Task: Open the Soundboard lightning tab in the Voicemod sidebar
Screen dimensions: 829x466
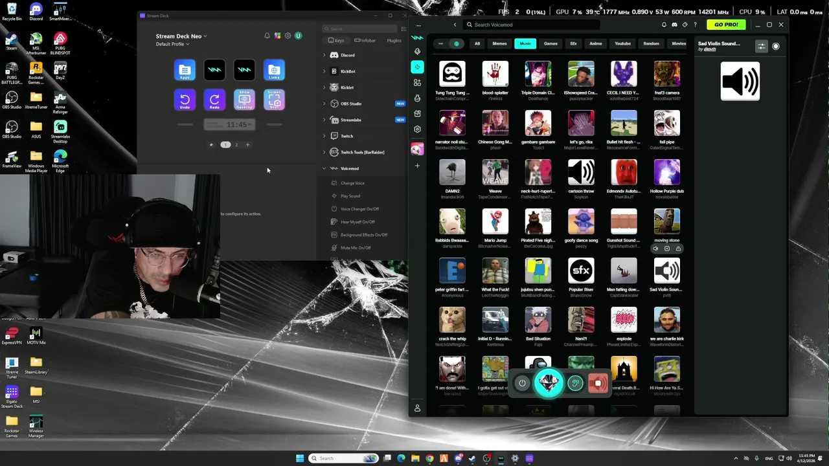Action: coord(417,67)
